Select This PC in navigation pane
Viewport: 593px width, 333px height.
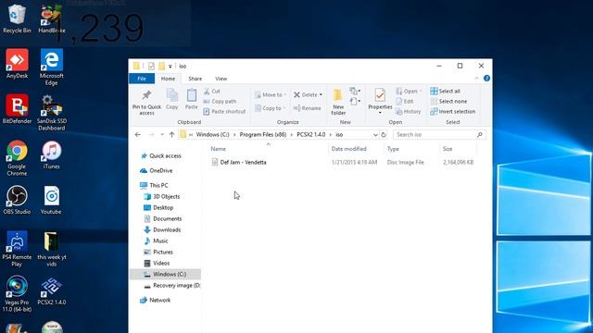coord(154,185)
